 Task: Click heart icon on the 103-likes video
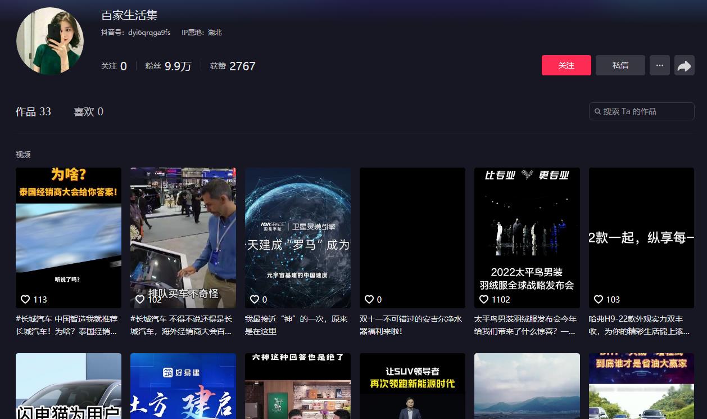599,299
